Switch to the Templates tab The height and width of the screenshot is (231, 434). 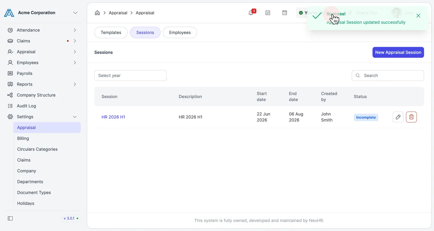pyautogui.click(x=111, y=32)
